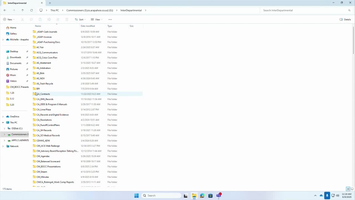355x200 pixels.
Task: Click the New button in toolbar
Action: click(9, 19)
